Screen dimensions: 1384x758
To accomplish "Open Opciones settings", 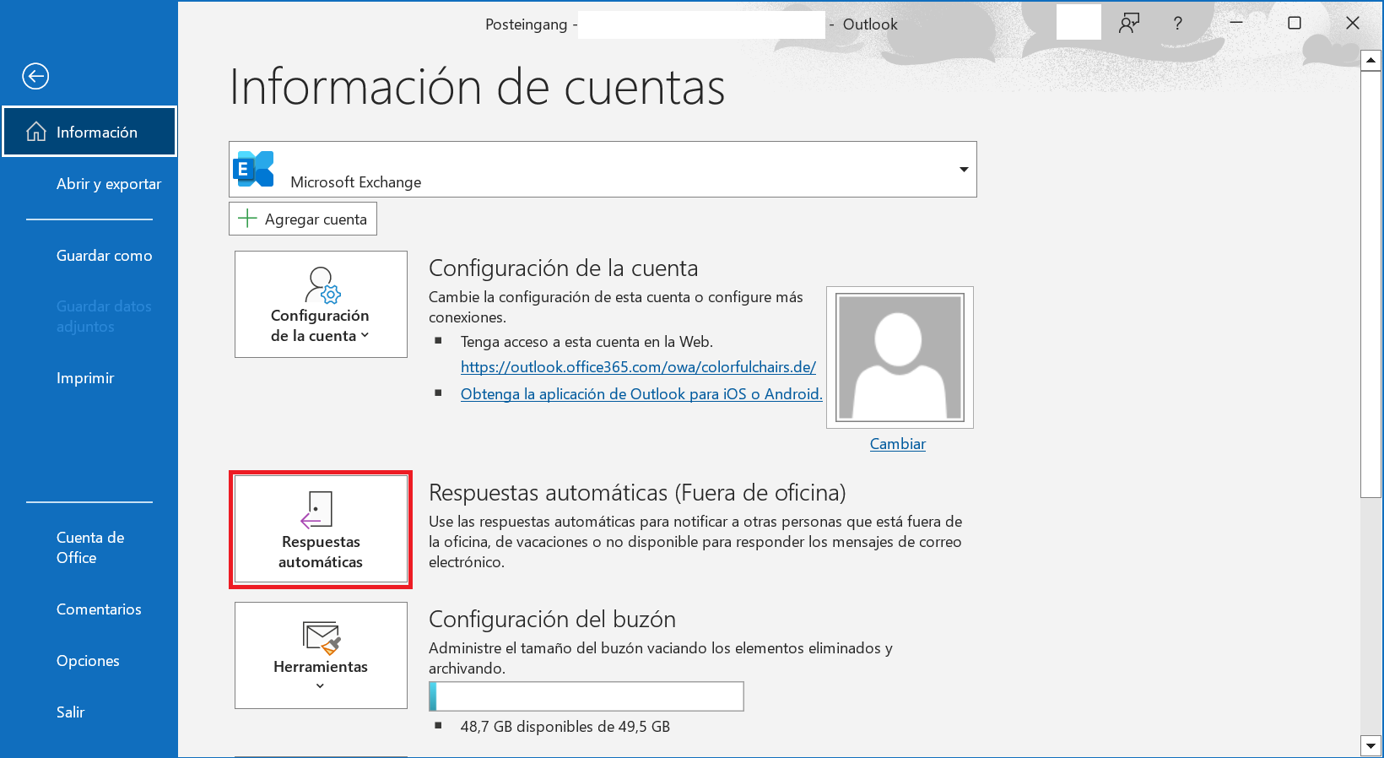I will 88,661.
